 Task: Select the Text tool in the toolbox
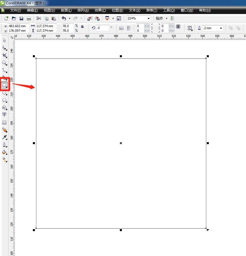(x=4, y=115)
